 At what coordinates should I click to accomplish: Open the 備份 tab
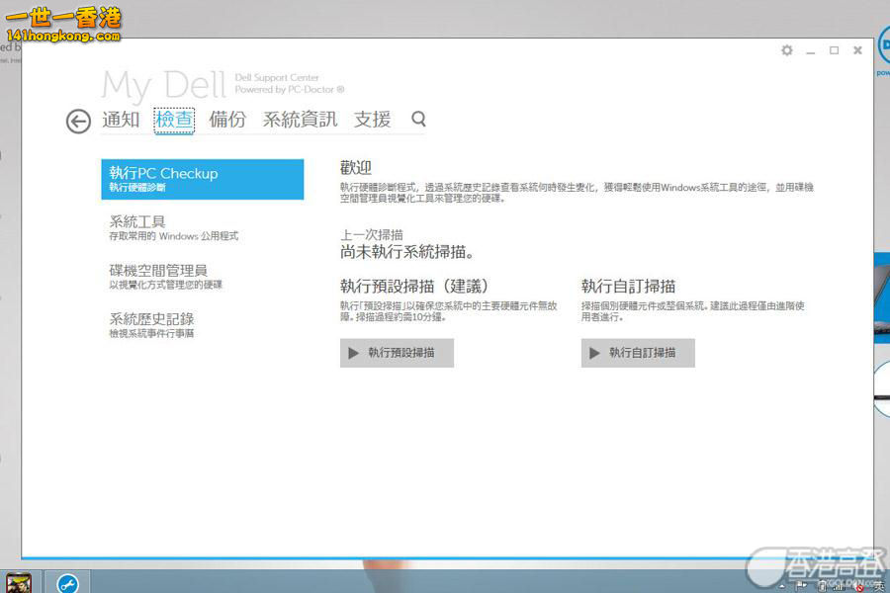point(227,120)
